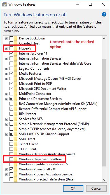This screenshot has width=110, height=195.
Task: Click the scrollbar down arrow
Action: [104, 180]
